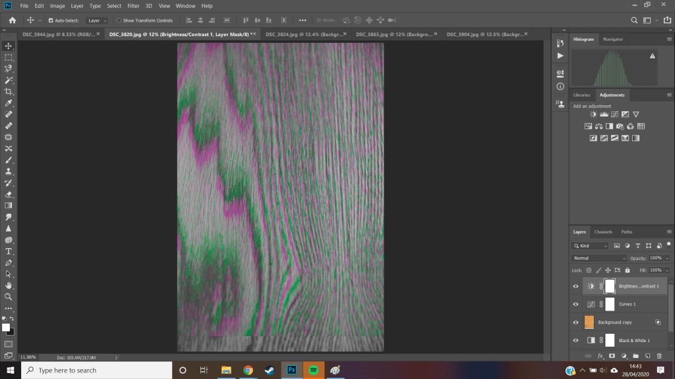Viewport: 675px width, 379px height.
Task: Check Show Transform Controls
Action: (x=119, y=20)
